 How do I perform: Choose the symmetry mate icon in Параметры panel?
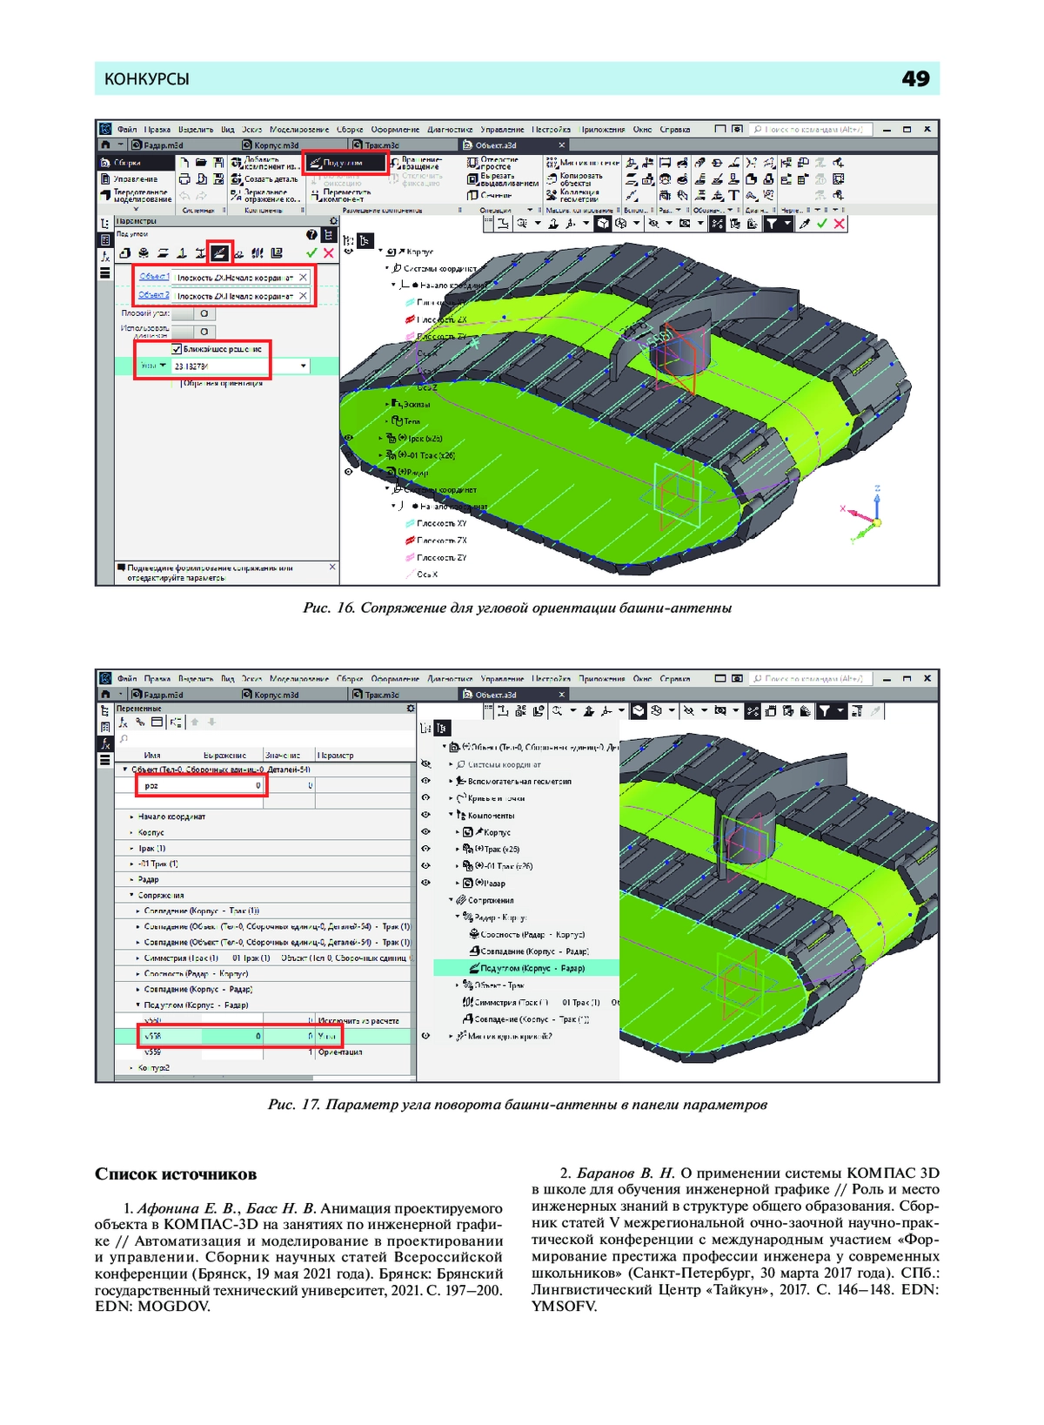(x=258, y=253)
